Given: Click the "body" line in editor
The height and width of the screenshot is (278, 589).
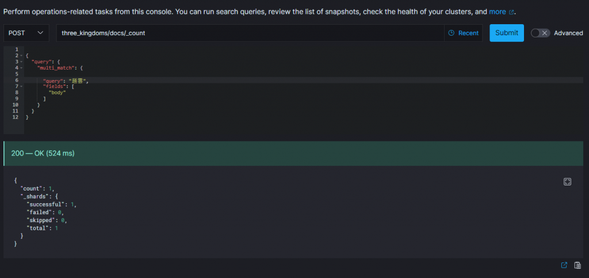Looking at the screenshot, I should (58, 93).
